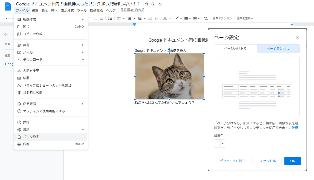Screen dimensions: 314x180
Task: Click the center alignment icon
Action: pyautogui.click(x=94, y=18)
